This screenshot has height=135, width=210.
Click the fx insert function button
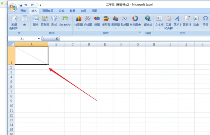click(57, 39)
